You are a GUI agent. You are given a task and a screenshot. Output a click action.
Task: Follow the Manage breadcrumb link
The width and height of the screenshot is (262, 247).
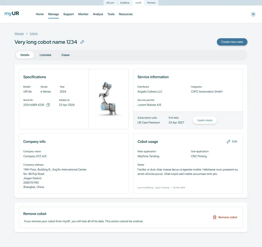(19, 34)
